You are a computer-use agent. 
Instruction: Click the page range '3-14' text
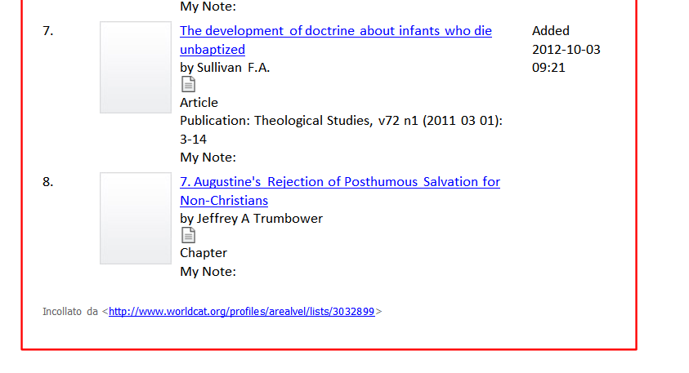193,140
